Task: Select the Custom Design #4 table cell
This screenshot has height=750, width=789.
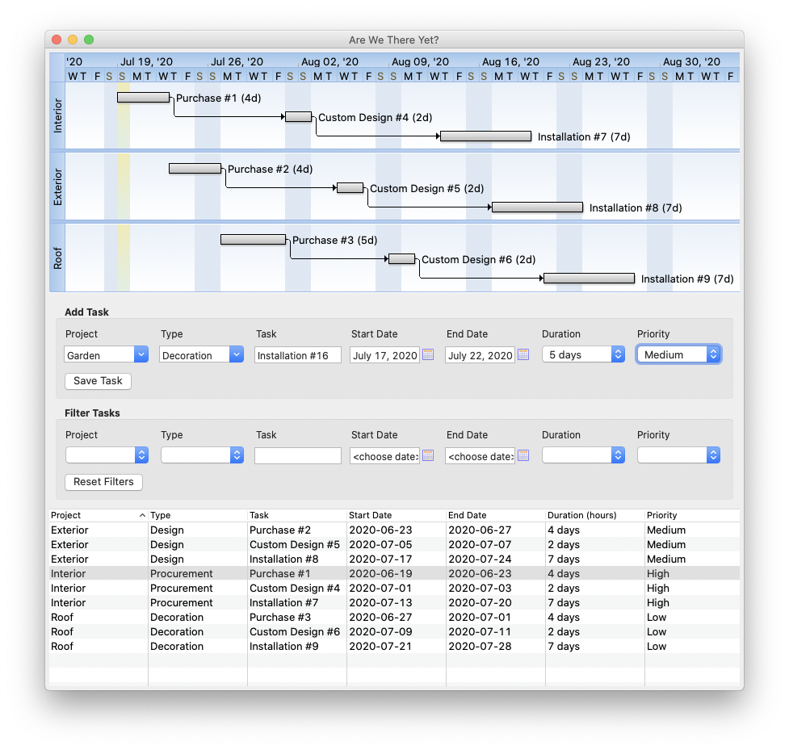Action: coord(297,588)
